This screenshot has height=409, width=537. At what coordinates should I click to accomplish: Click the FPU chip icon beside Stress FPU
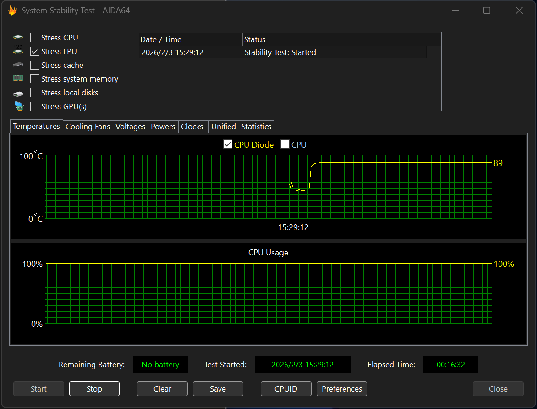[x=18, y=51]
